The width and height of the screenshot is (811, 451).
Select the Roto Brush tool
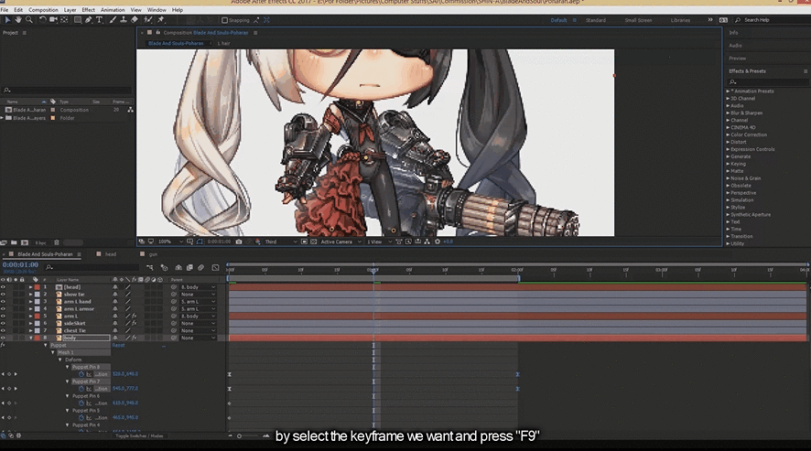click(x=148, y=19)
